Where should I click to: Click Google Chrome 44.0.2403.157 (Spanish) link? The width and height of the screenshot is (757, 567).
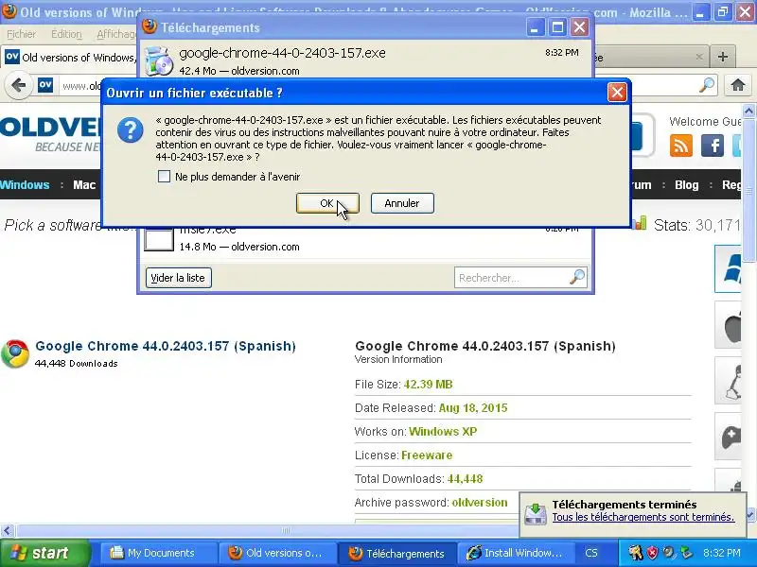point(166,346)
